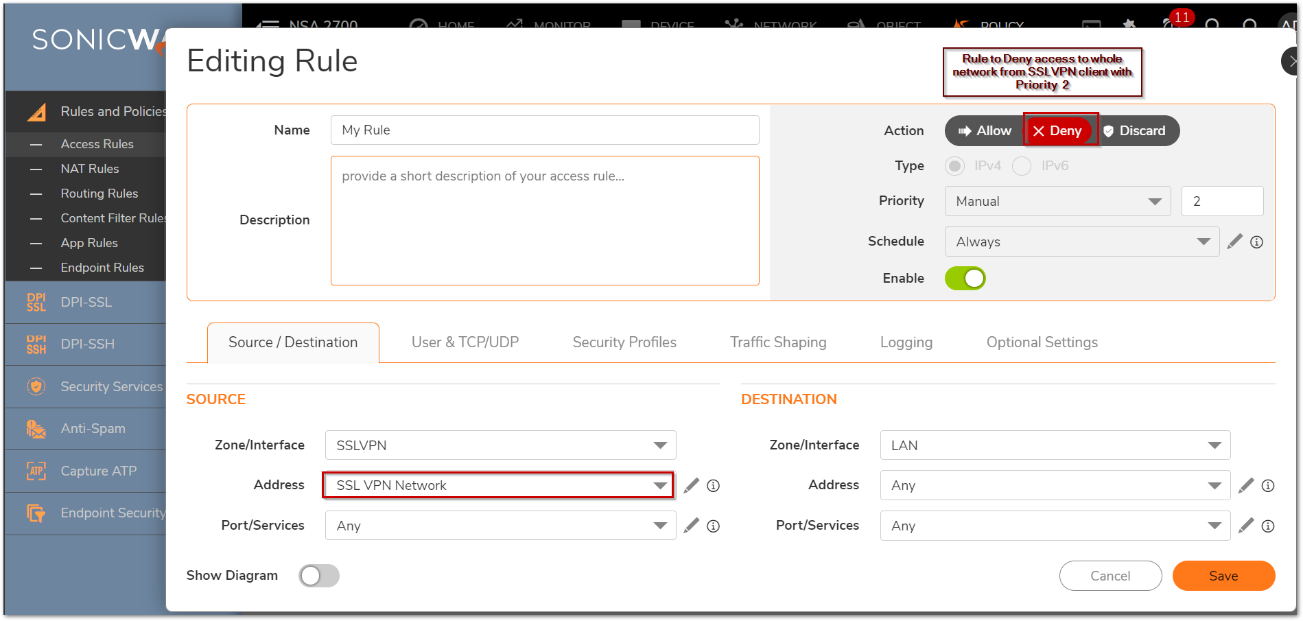Open destination Port/Services info icon
The image size is (1303, 621).
[1268, 526]
